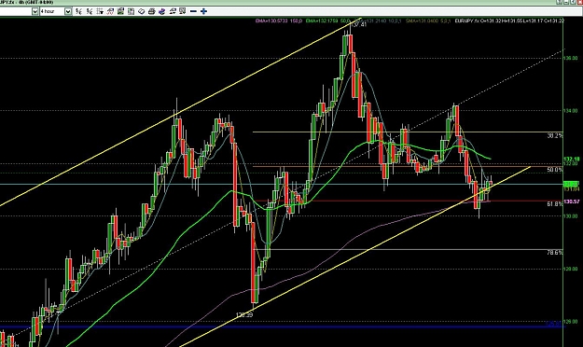Screen dimensions: 583x347
Task: Zoom in with the blue plus icon
Action: tap(203, 11)
